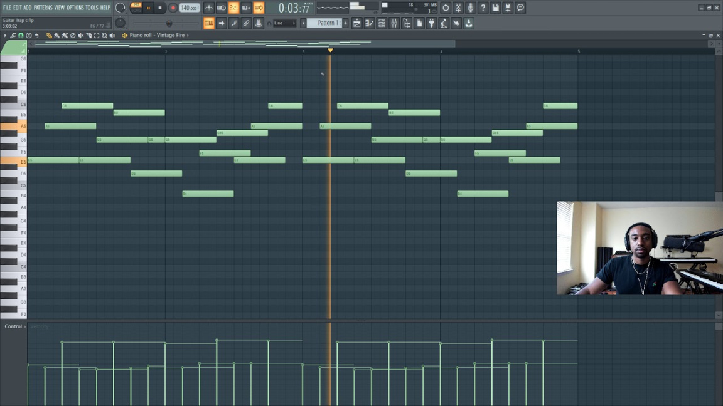Toggle the PAT/SONG mode switch
This screenshot has width=723, height=406.
click(x=136, y=8)
